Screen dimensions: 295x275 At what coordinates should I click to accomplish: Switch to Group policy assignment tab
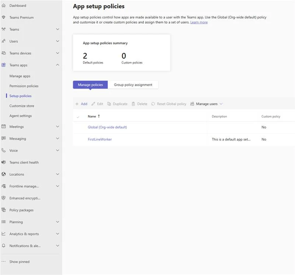tap(133, 85)
